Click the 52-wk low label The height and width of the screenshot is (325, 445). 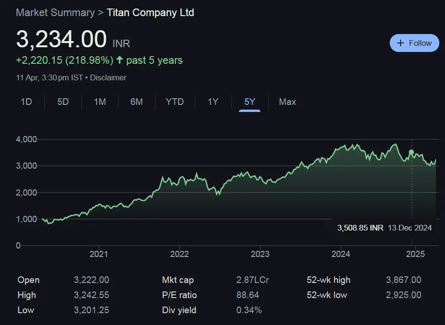[x=327, y=295]
